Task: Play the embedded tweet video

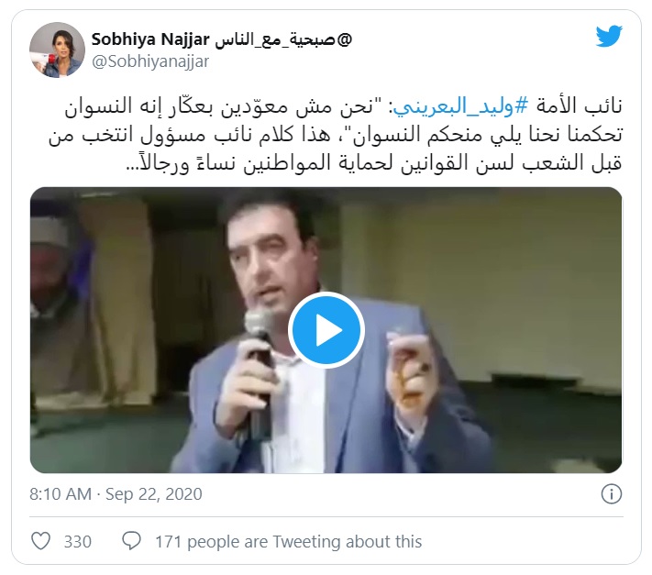Action: 326,330
